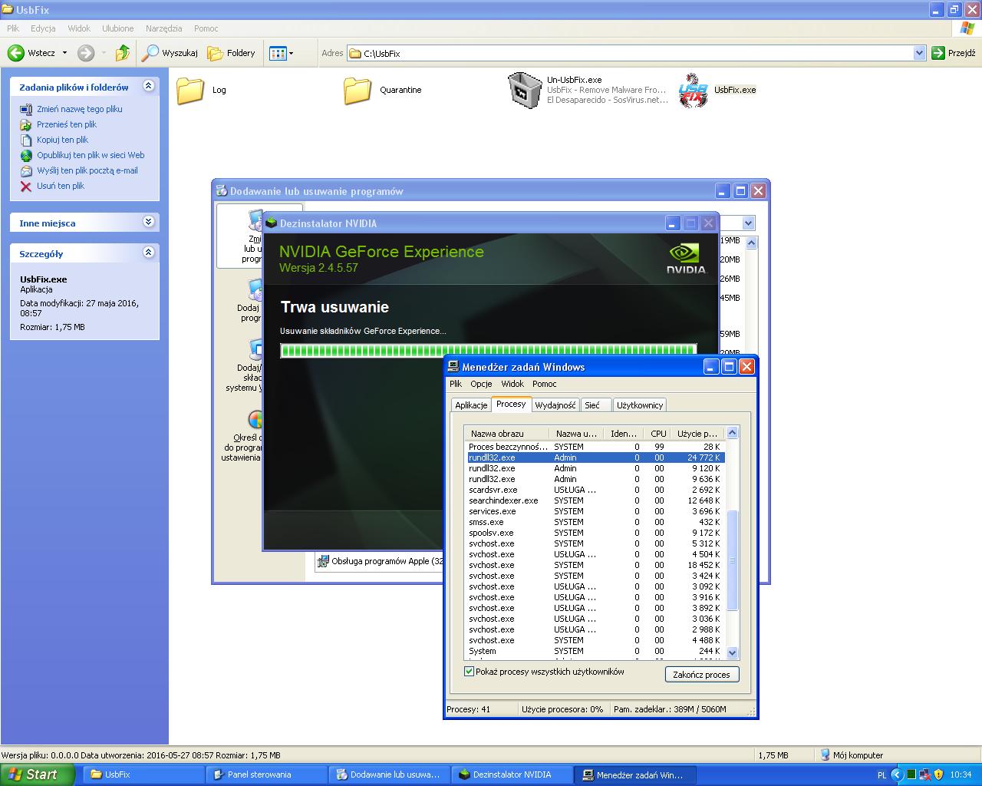
Task: Click the green CPU meter tray icon
Action: coord(911,774)
